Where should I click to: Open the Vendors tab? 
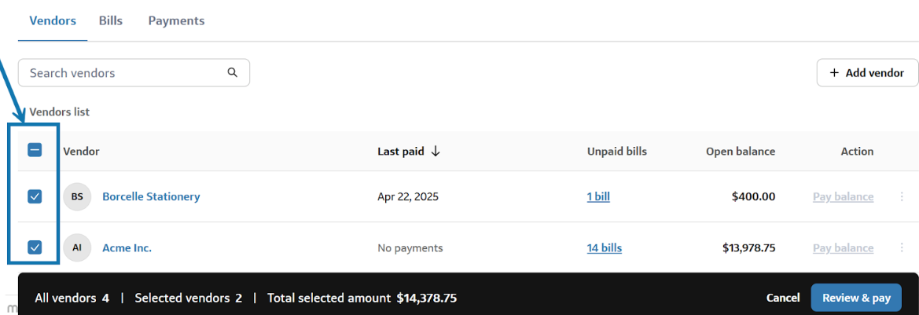pyautogui.click(x=53, y=20)
